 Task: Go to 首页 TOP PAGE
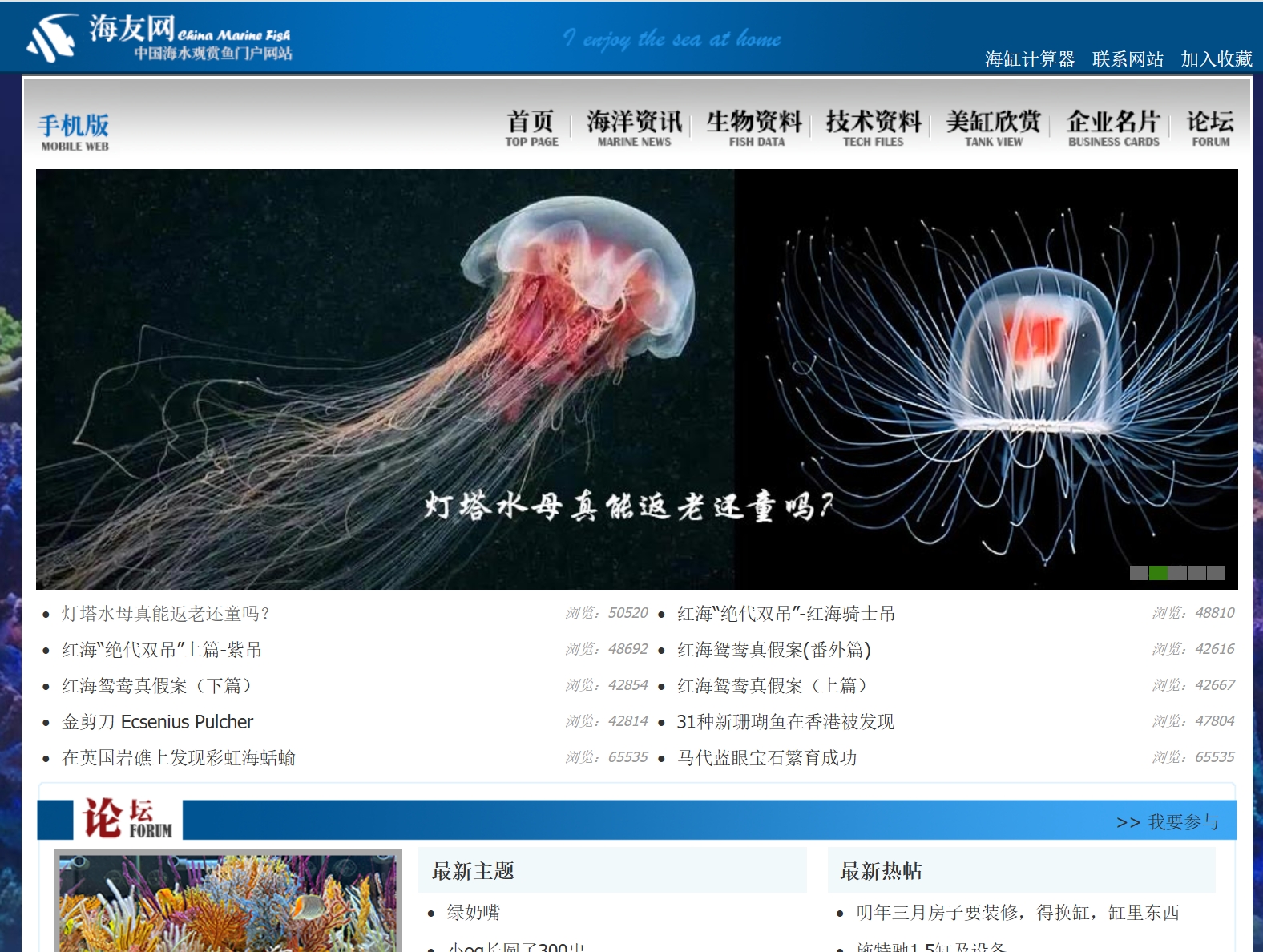pos(531,128)
